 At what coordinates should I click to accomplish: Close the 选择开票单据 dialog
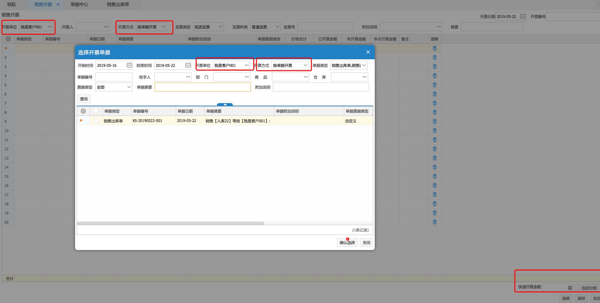pos(368,52)
